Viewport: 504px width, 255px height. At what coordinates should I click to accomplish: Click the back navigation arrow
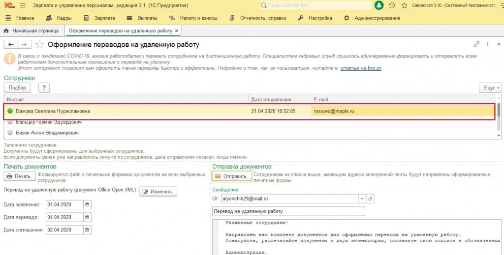(10, 45)
